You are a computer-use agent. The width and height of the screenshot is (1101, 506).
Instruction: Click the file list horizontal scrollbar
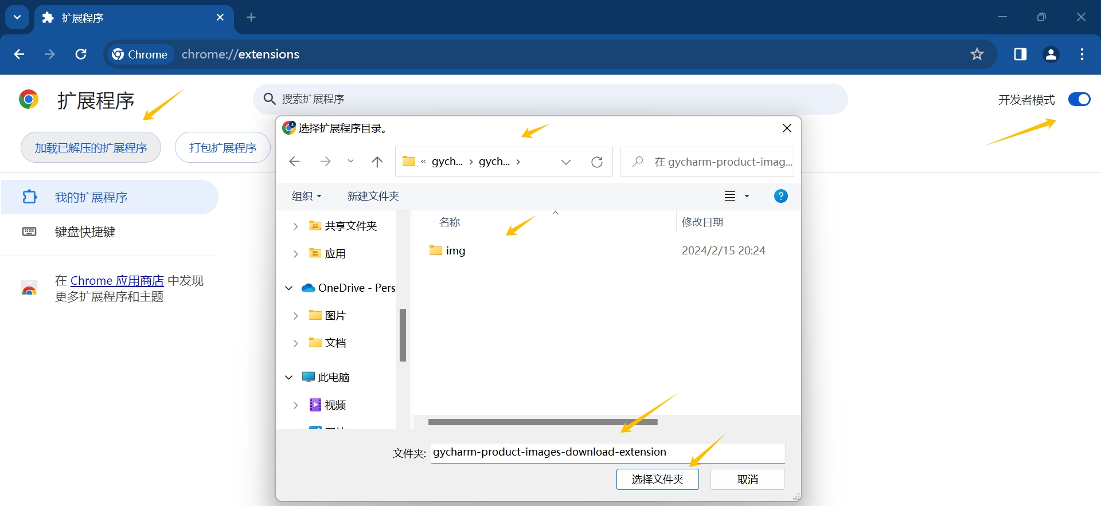[x=542, y=422]
